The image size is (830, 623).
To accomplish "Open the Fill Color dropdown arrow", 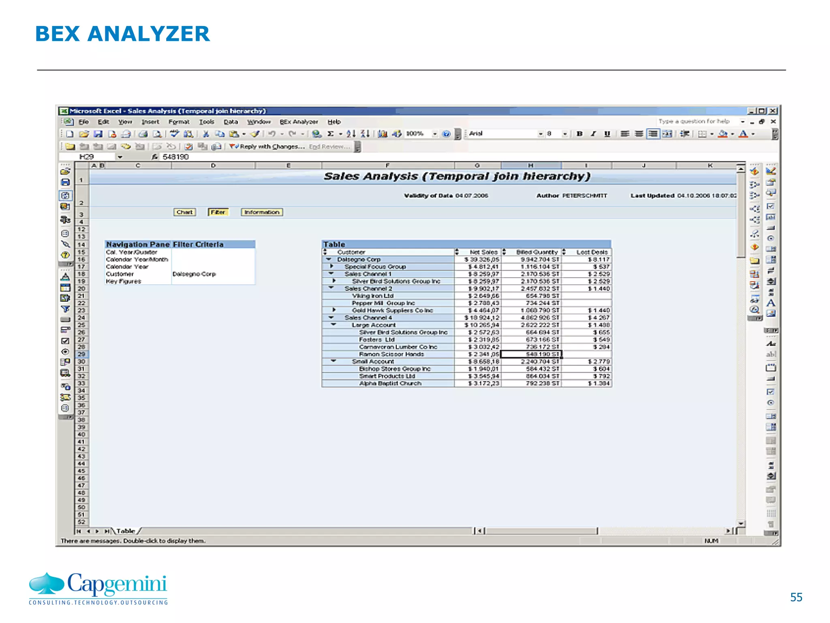I will pyautogui.click(x=732, y=134).
